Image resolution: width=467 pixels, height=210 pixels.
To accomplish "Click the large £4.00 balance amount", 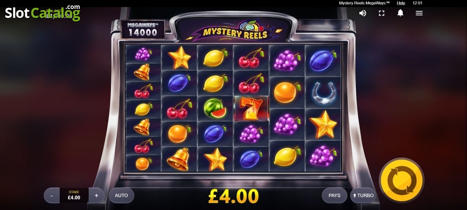I will click(233, 196).
